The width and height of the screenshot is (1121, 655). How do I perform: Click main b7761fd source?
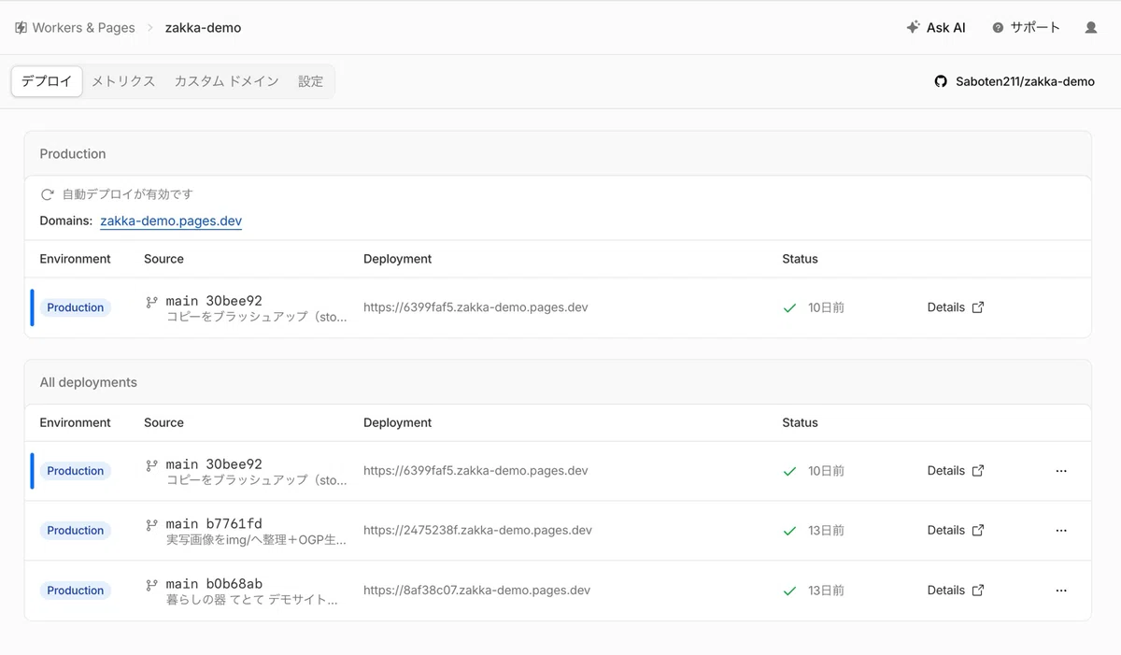pyautogui.click(x=214, y=524)
